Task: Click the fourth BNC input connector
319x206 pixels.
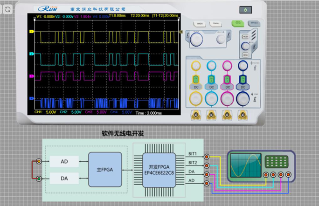Action: [242, 114]
